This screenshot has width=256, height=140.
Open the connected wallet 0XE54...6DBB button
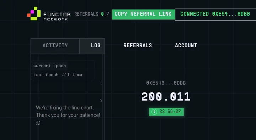[215, 14]
